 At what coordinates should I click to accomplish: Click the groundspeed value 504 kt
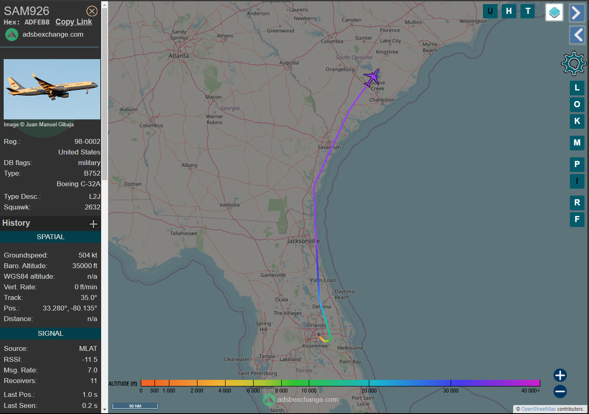(88, 255)
